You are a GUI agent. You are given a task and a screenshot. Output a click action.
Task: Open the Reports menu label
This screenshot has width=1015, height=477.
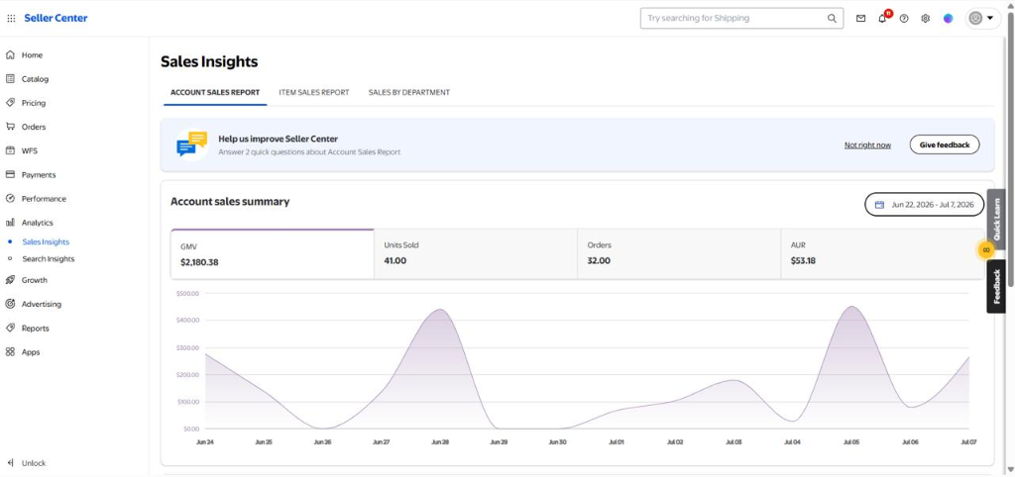coord(36,329)
